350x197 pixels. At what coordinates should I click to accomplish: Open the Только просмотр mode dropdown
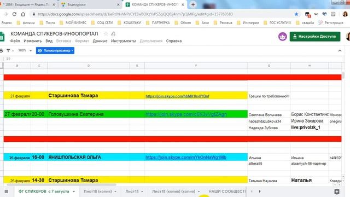tap(55, 51)
